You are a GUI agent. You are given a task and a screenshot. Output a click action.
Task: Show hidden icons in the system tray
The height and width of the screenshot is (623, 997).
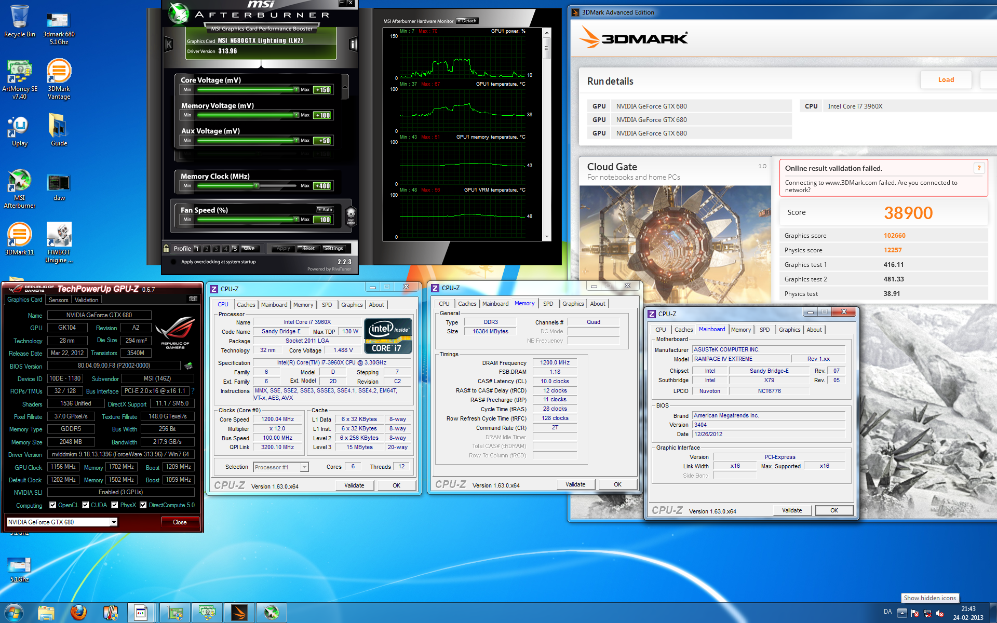(902, 613)
